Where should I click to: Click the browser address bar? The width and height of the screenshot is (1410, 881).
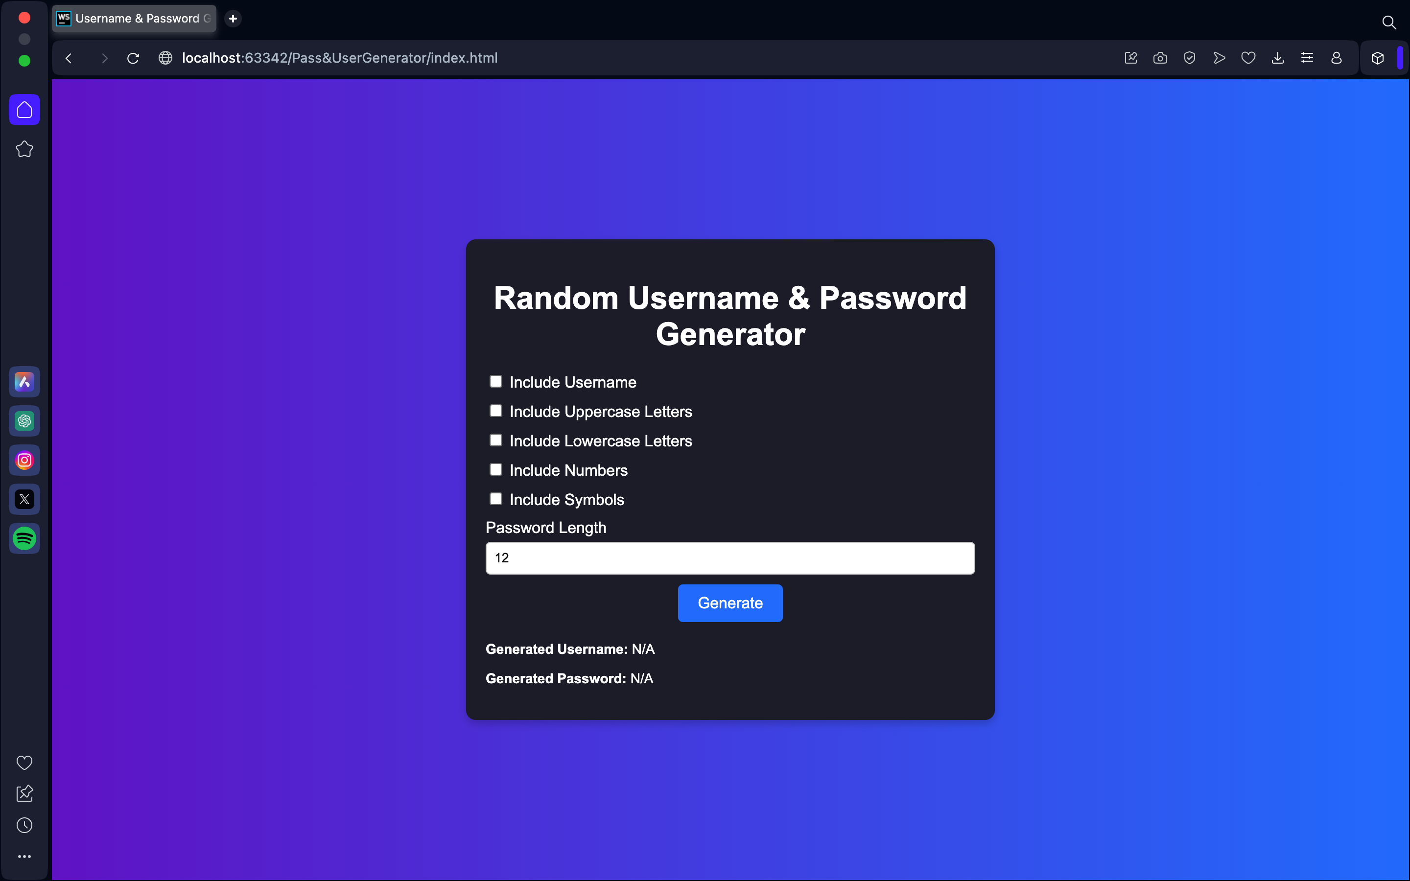click(x=340, y=58)
